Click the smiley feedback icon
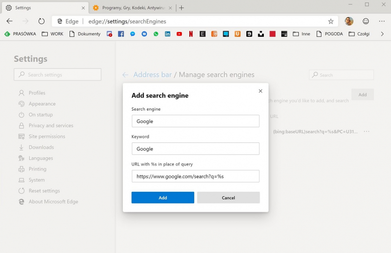Screen dimensions: 391x253 click(x=365, y=21)
